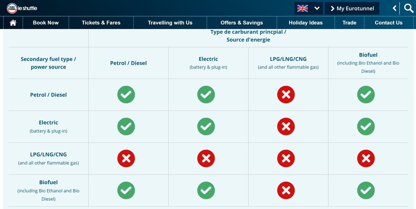Open the Book Now menu item
Viewport: 416px width, 209px height.
46,23
